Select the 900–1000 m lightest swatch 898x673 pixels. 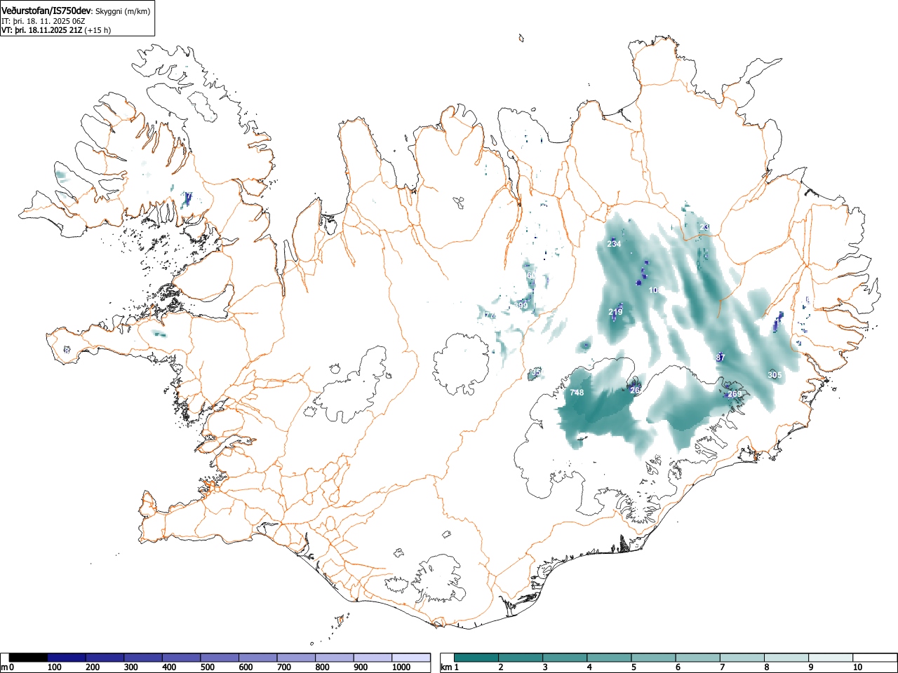pos(373,658)
